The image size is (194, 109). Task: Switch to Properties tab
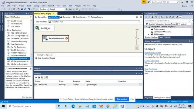pos(149,98)
